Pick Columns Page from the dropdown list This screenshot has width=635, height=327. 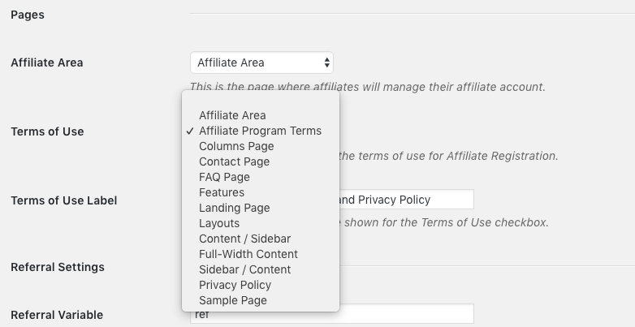click(x=236, y=146)
